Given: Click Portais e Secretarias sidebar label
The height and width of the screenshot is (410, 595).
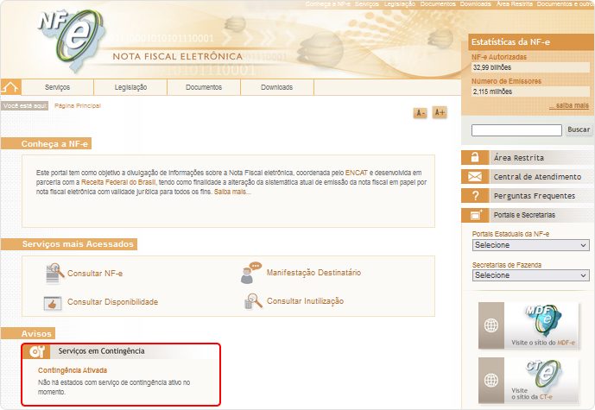Looking at the screenshot, I should [524, 215].
